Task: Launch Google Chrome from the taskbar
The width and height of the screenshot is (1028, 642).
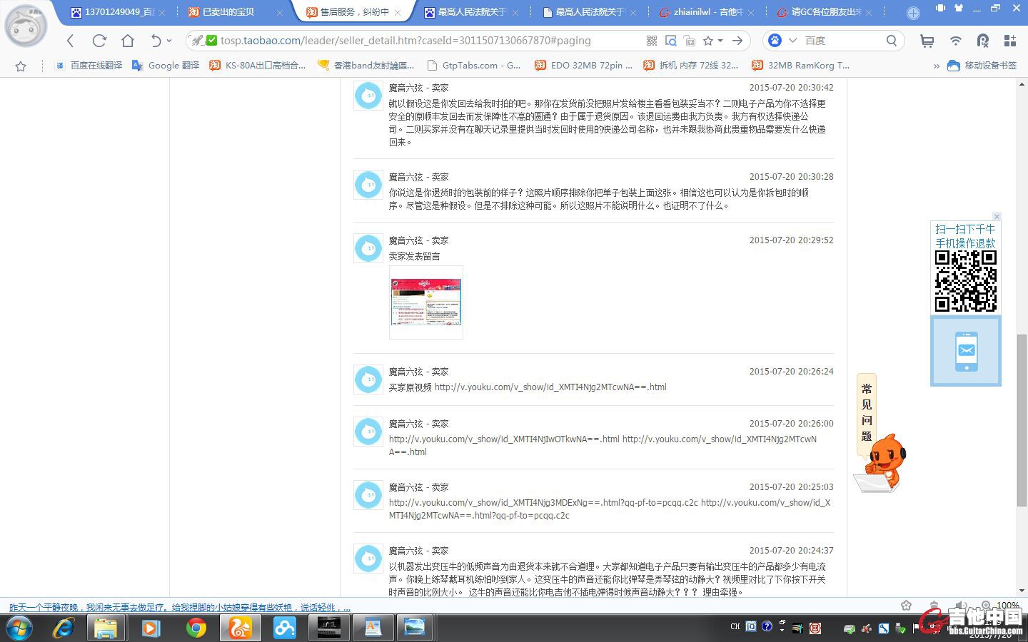Action: tap(196, 628)
